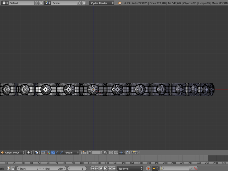Click the Faces:273,848 statistic in header
Viewport: 228px width, 171px height.
pyautogui.click(x=158, y=3)
